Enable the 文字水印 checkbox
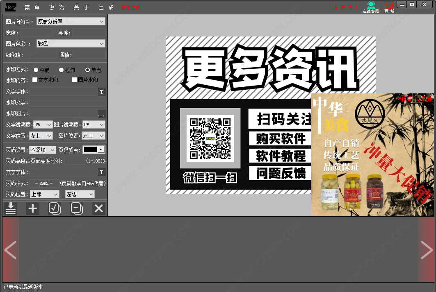This screenshot has width=436, height=292. tap(46, 80)
